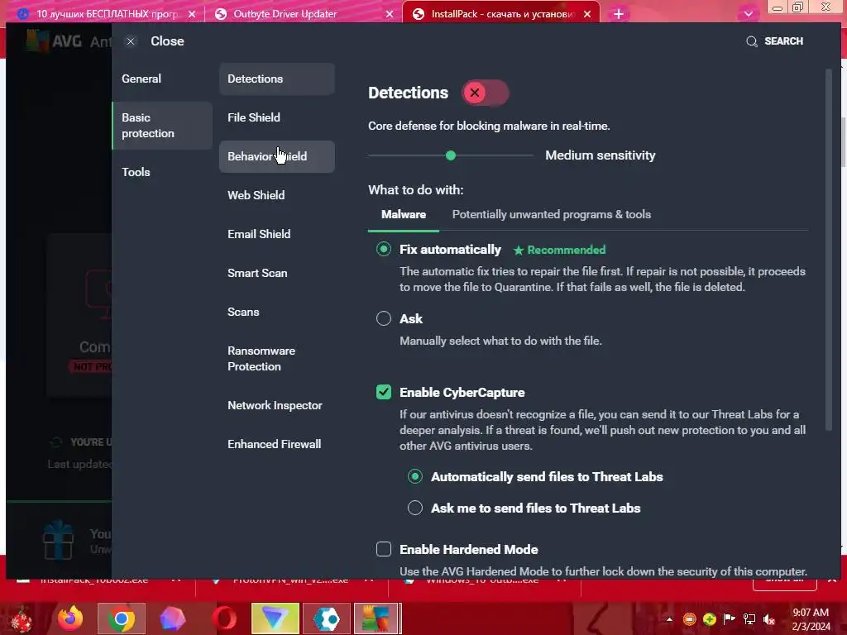
Task: Select Basic protection in the sidebar
Action: coord(162,126)
